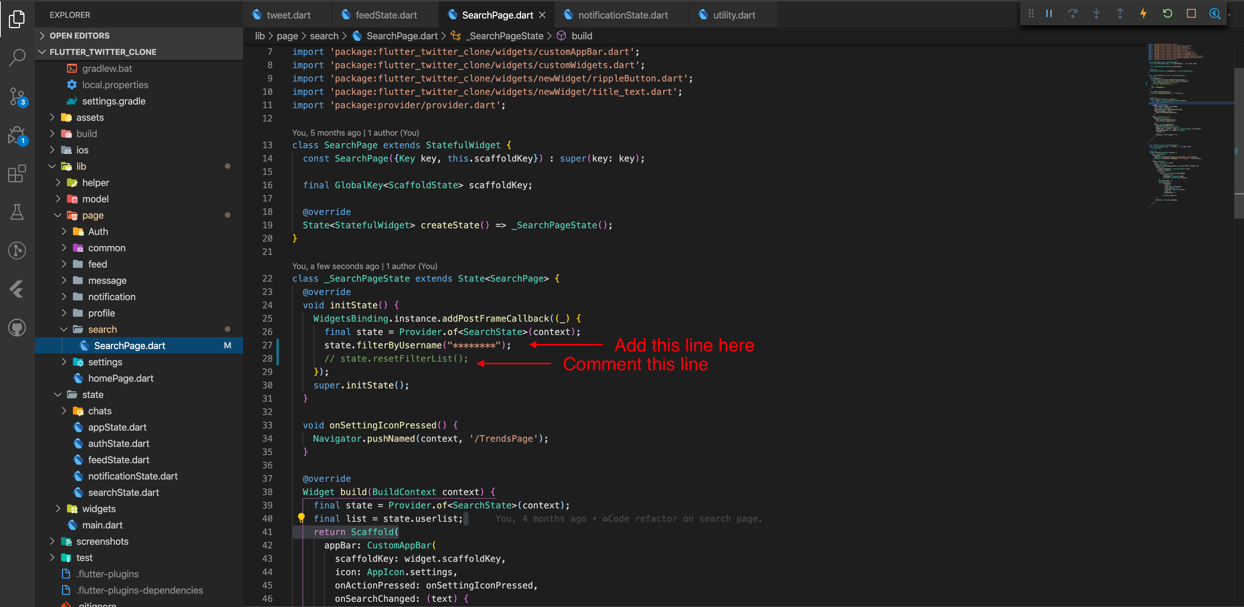This screenshot has width=1244, height=607.
Task: Trigger Flutter hot reload
Action: pos(1144,13)
